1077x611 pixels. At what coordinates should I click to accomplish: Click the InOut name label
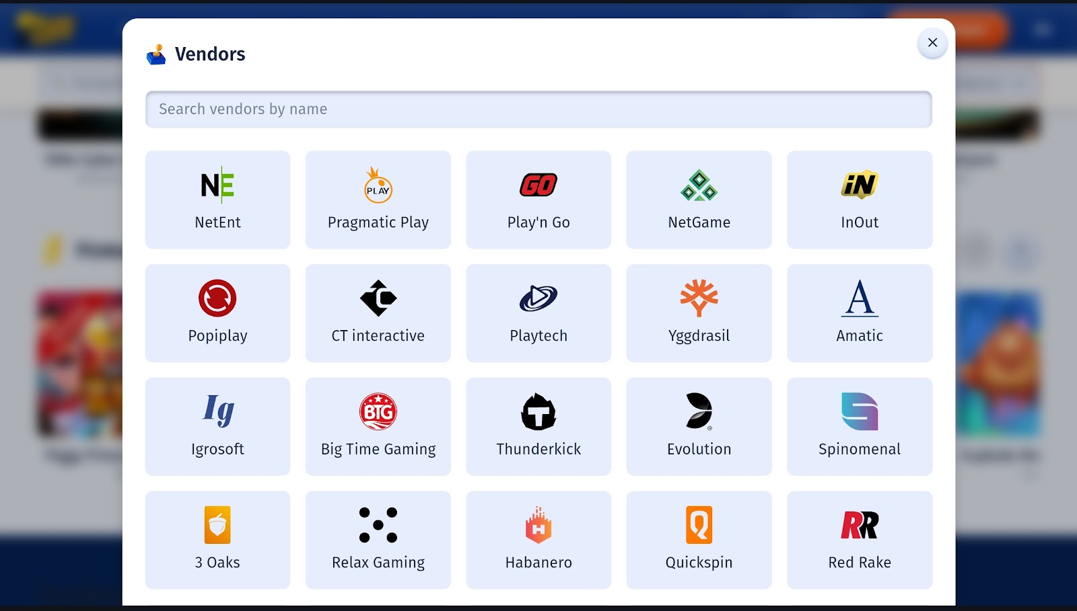tap(860, 222)
